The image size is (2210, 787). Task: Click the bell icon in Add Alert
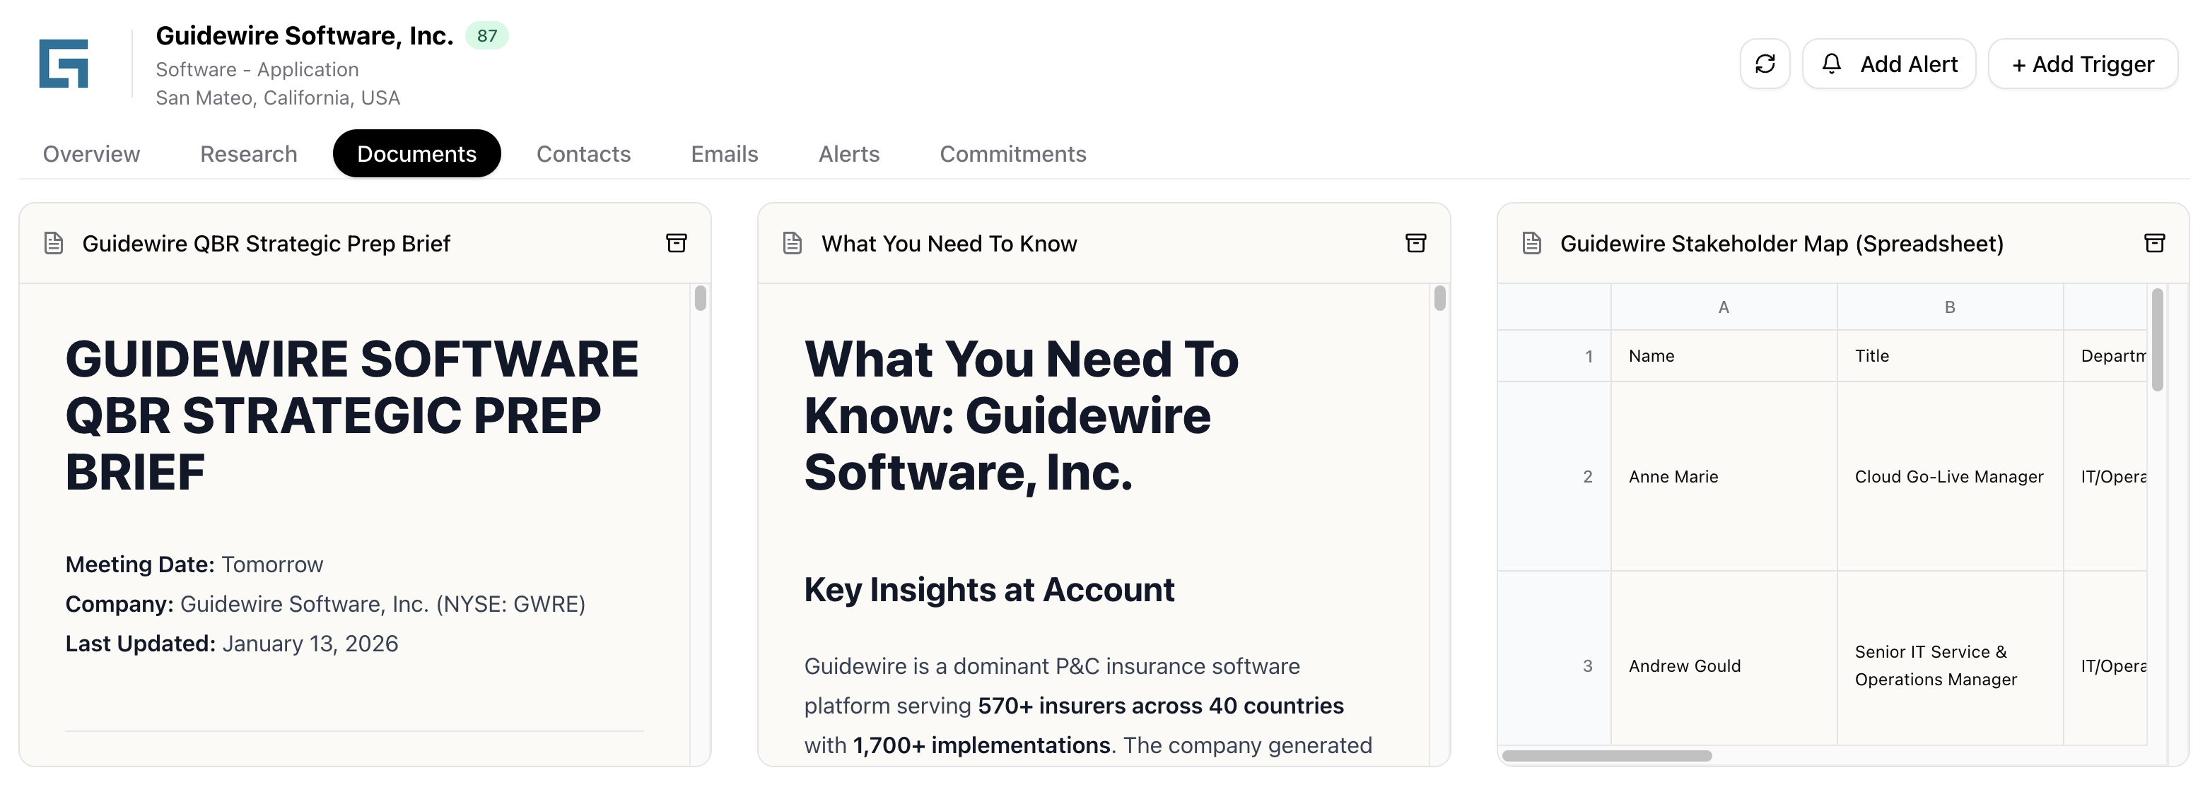(x=1832, y=64)
